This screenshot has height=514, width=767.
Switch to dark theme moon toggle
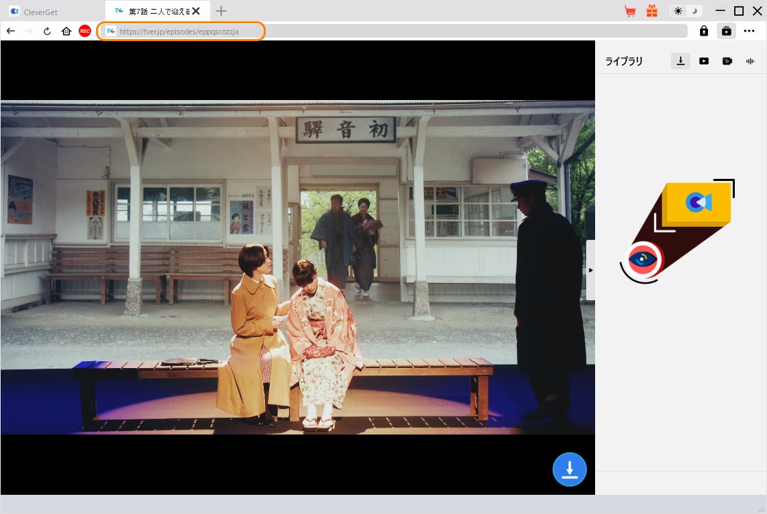pos(694,11)
